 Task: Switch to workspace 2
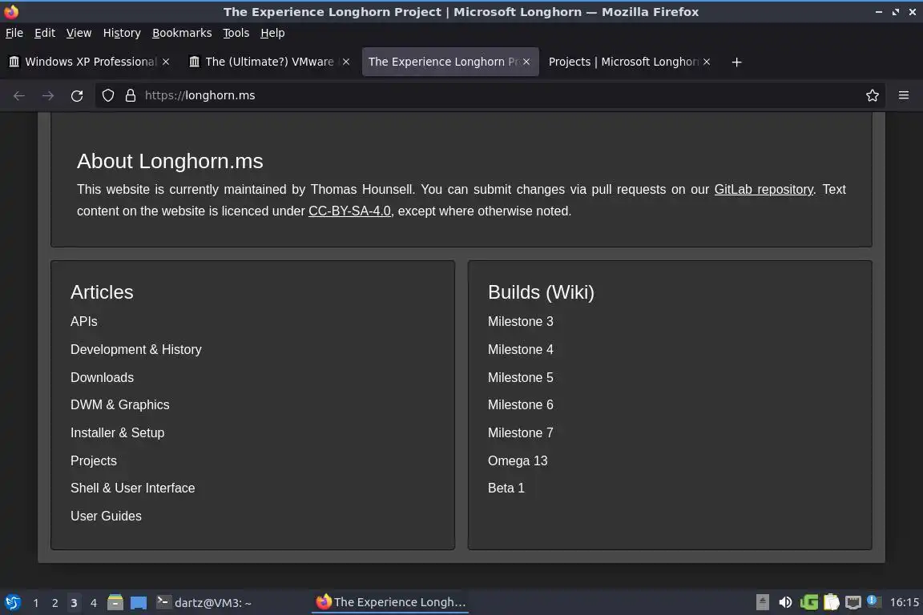(54, 603)
